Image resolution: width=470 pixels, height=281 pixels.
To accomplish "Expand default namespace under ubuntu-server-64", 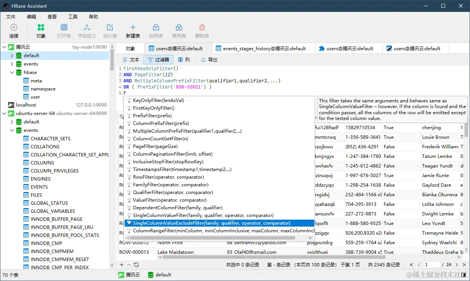I will click(x=12, y=122).
